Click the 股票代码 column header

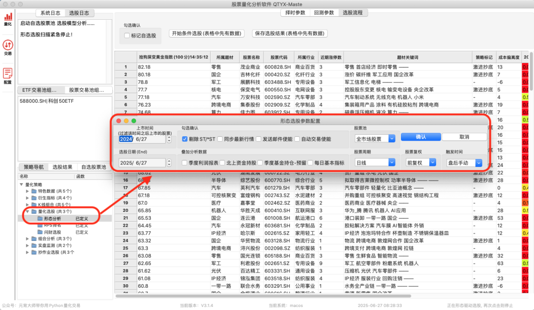tap(278, 57)
